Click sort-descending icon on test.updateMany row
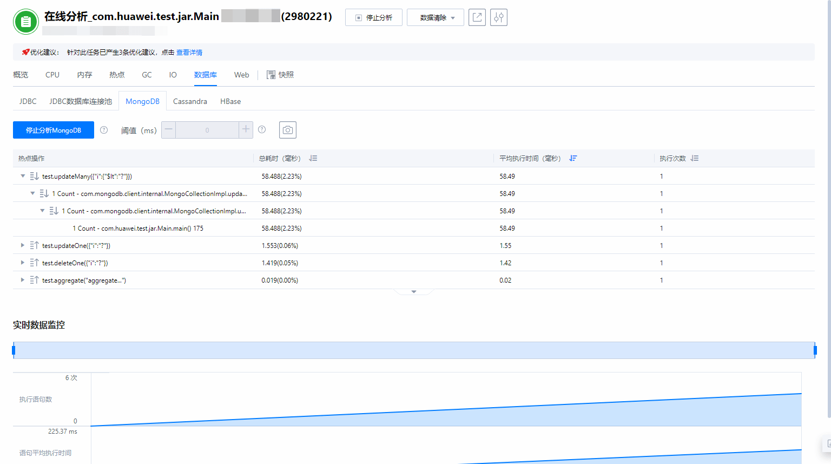Image resolution: width=831 pixels, height=464 pixels. (x=34, y=176)
